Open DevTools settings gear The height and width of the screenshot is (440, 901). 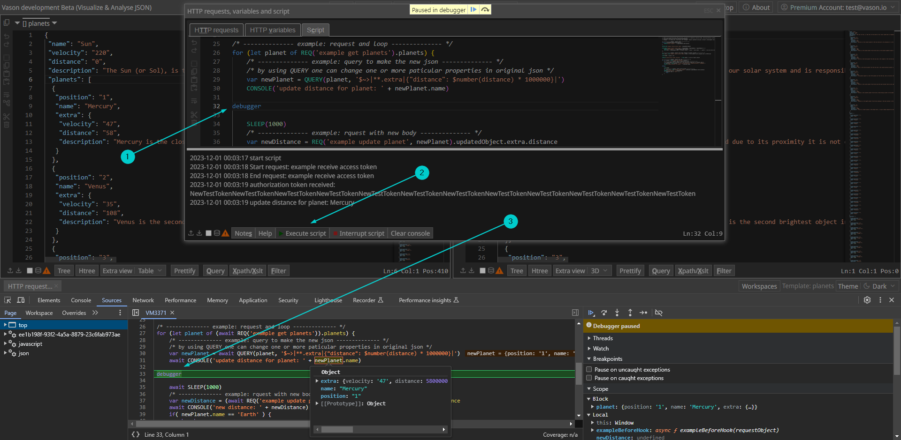868,300
